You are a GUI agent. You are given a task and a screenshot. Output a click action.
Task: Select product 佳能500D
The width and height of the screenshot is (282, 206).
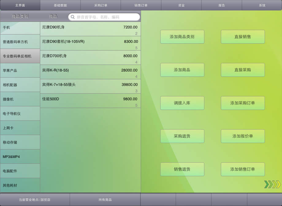[90, 101]
